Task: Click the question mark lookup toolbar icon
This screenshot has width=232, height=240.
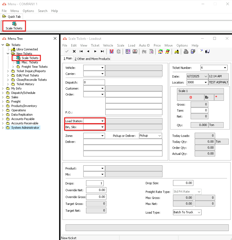Action: click(x=128, y=51)
